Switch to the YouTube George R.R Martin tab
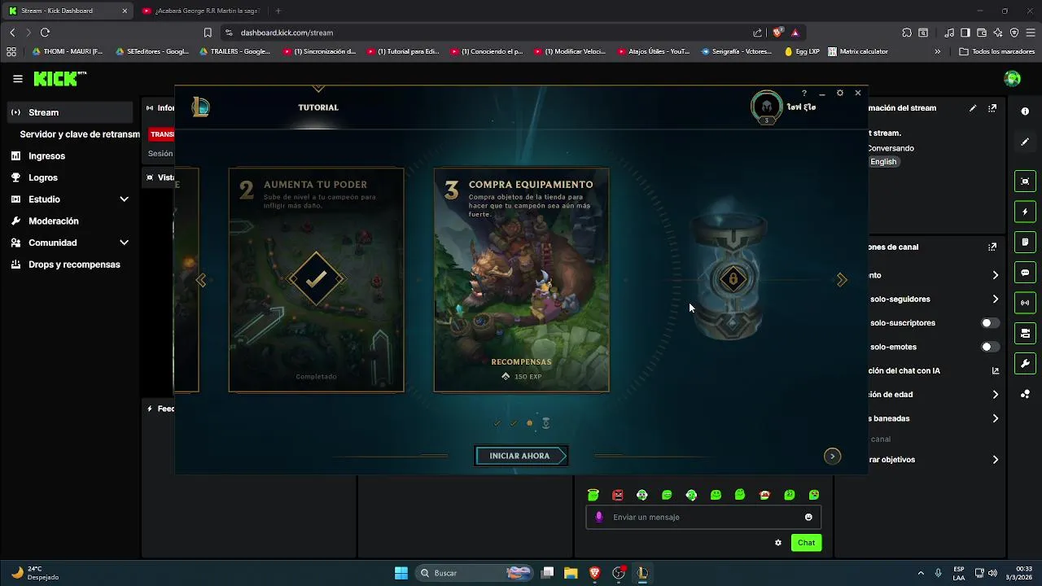The width and height of the screenshot is (1042, 586). (x=200, y=11)
